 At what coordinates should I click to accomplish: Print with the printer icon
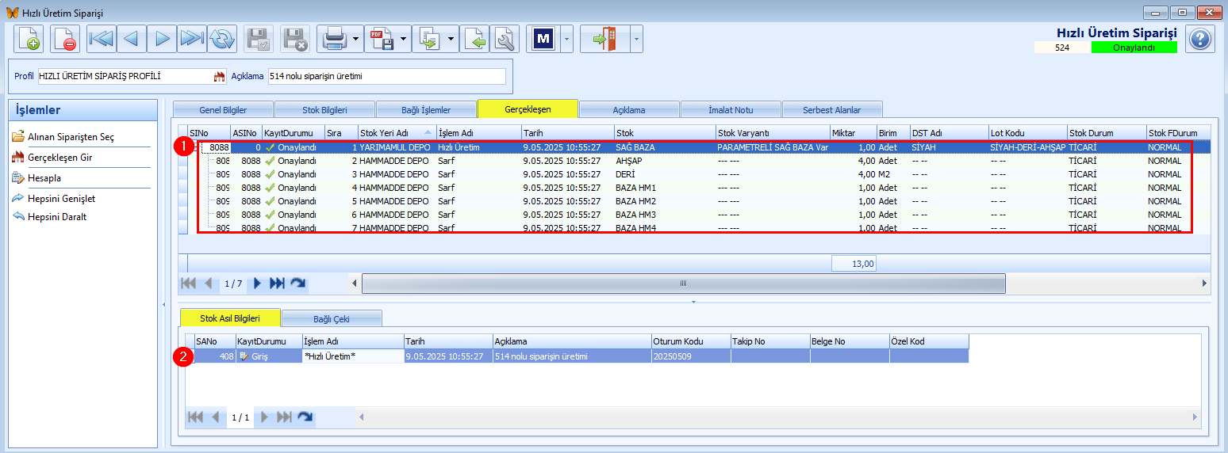coord(333,39)
